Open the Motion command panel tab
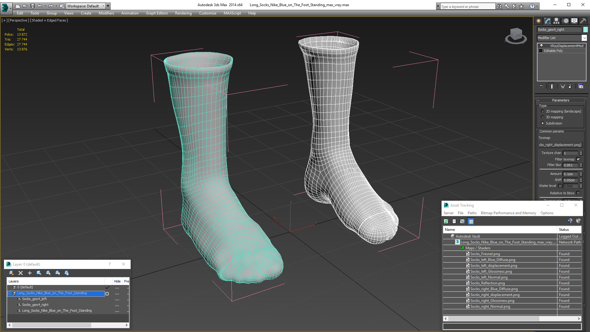The height and width of the screenshot is (332, 590). (565, 21)
